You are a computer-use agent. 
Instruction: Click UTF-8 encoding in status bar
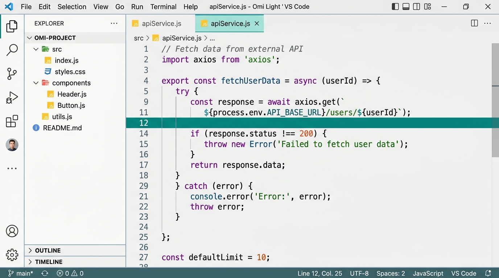point(359,273)
